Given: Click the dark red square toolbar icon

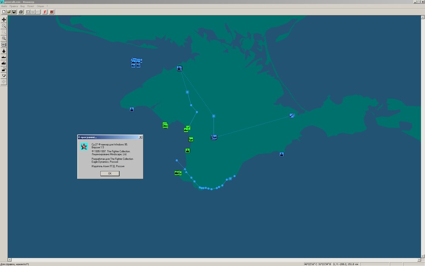Looking at the screenshot, I should click(x=52, y=12).
